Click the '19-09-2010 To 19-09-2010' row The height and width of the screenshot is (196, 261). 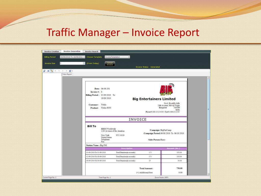[x=136, y=161]
